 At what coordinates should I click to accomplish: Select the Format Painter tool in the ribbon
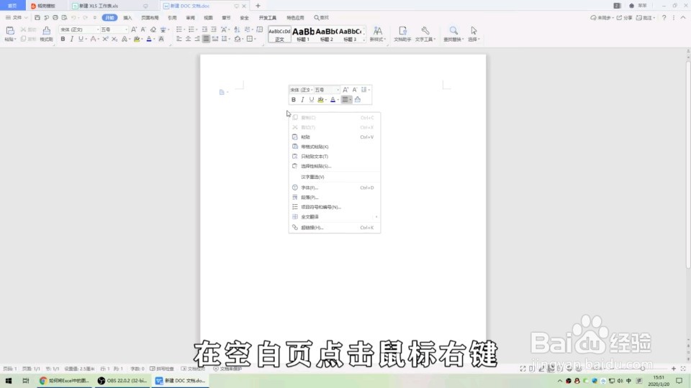(x=46, y=33)
